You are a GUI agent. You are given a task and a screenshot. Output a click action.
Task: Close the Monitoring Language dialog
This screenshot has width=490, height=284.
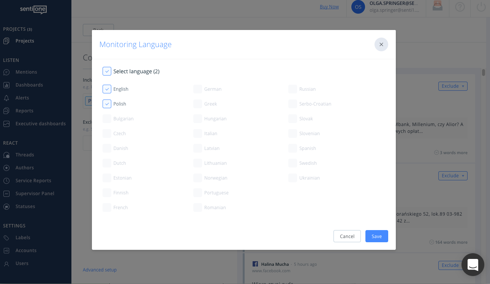point(381,44)
